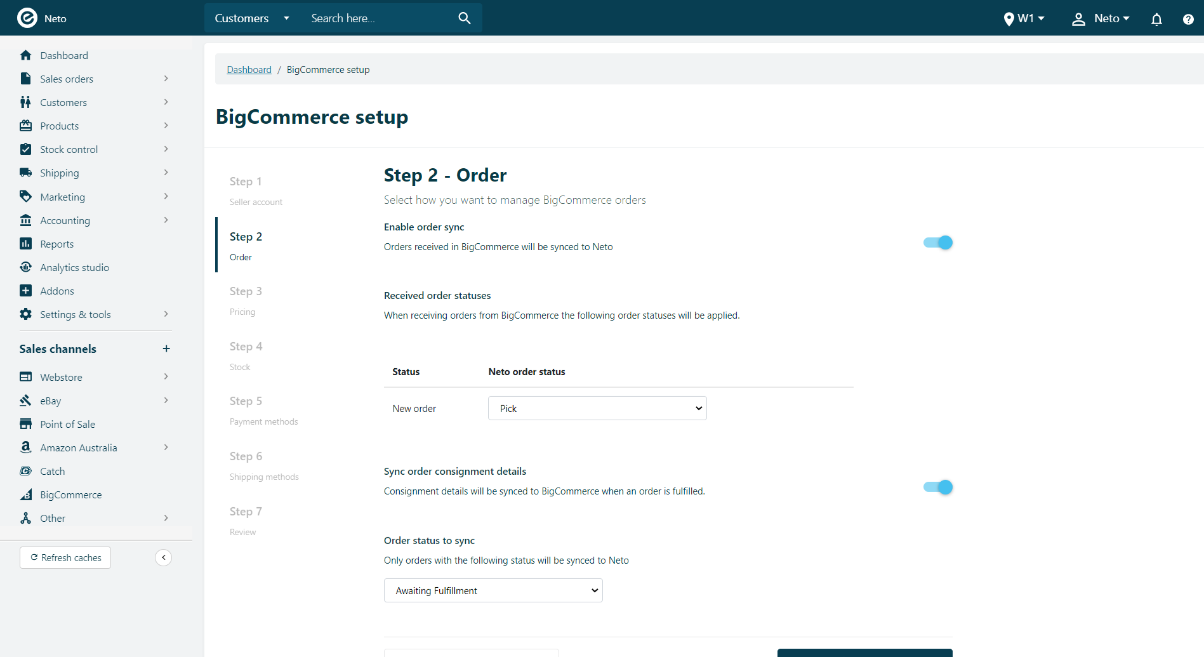Expand eBay submenu chevron
The height and width of the screenshot is (657, 1204).
[166, 401]
